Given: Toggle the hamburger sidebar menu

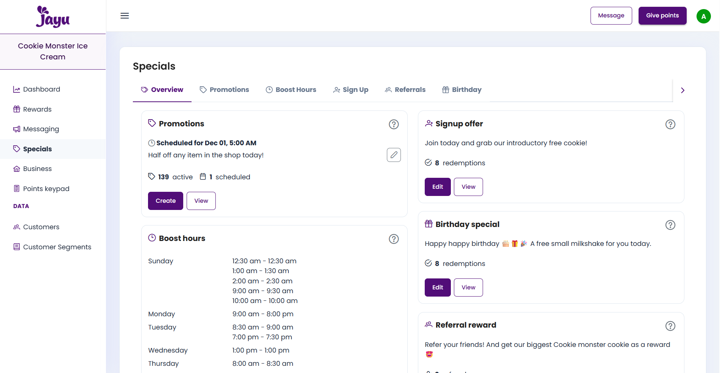Looking at the screenshot, I should click(125, 16).
